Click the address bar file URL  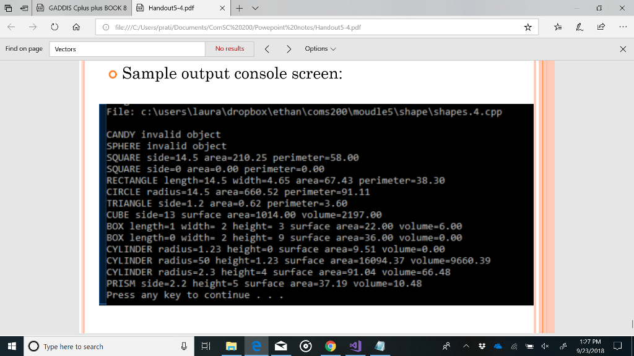click(x=238, y=27)
